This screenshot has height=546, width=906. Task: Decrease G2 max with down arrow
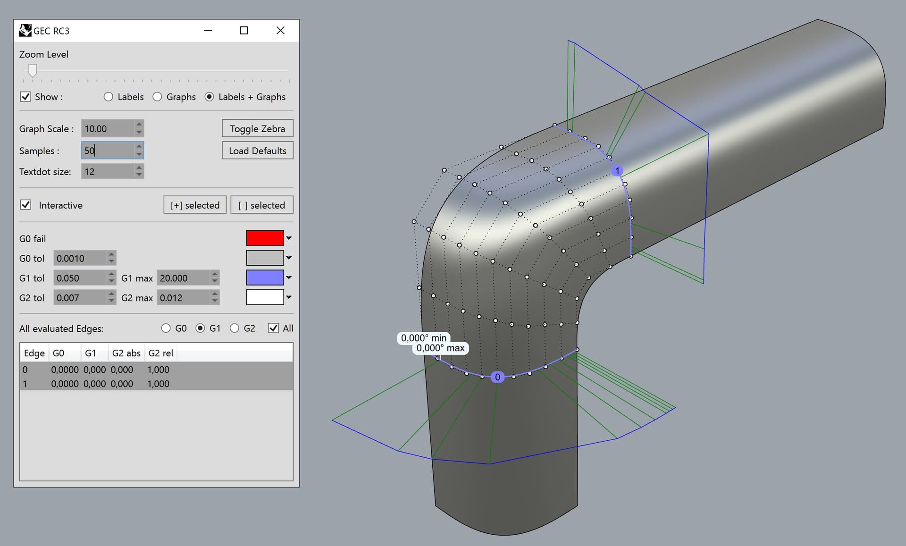tap(215, 302)
